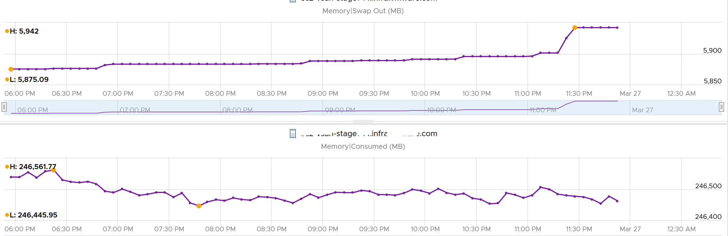Click the orange lowest marker on Consumed chart
The image size is (728, 236).
199,206
